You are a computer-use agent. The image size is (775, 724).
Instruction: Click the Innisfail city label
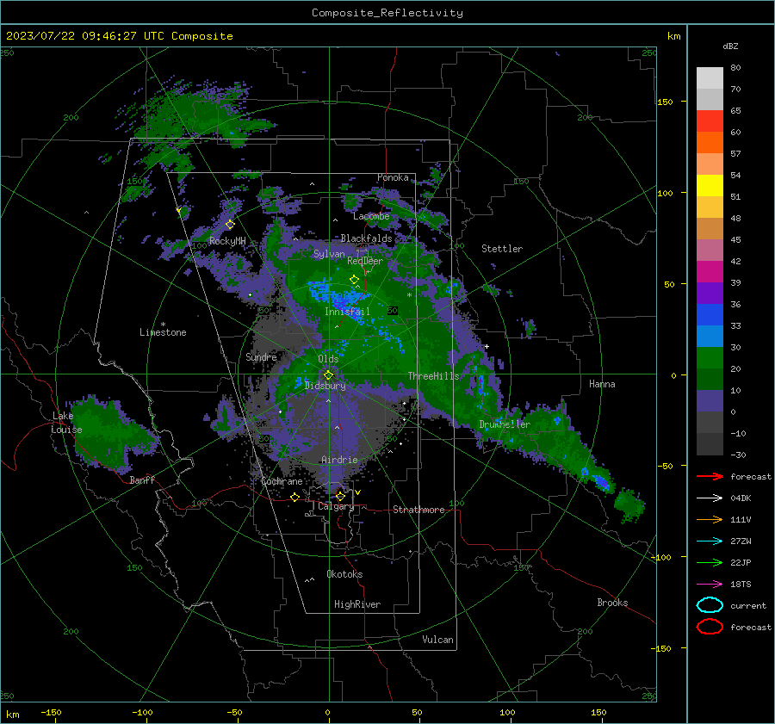pos(347,312)
